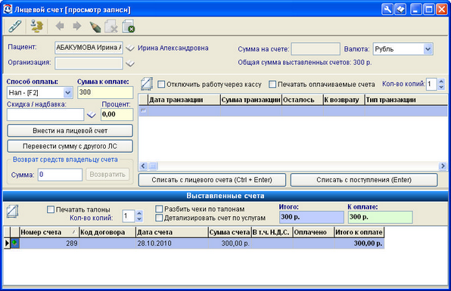Click Списать с поступления (Enter) button
The width and height of the screenshot is (451, 291).
tap(364, 180)
